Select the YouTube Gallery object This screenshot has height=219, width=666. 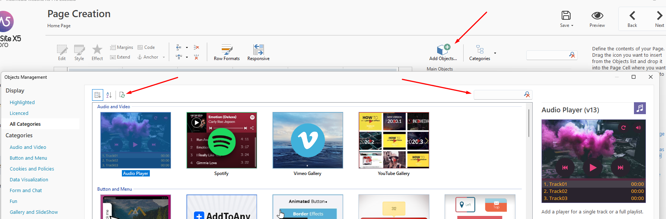[394, 140]
